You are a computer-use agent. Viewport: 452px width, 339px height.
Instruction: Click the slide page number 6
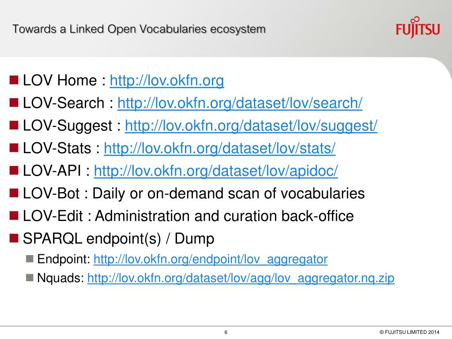pos(226,332)
